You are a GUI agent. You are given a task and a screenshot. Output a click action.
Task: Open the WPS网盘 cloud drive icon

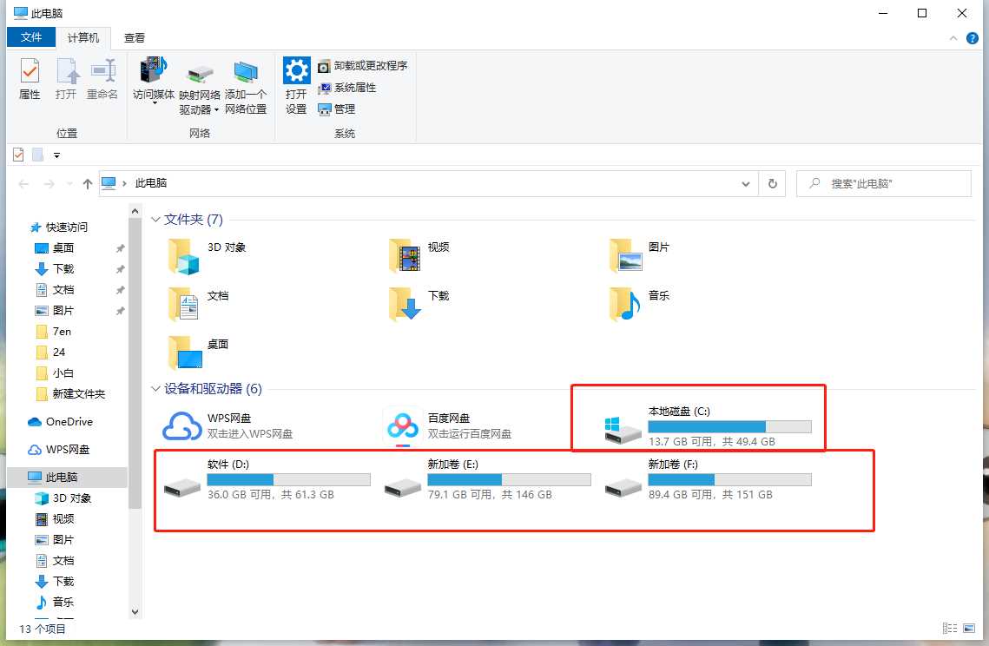181,425
